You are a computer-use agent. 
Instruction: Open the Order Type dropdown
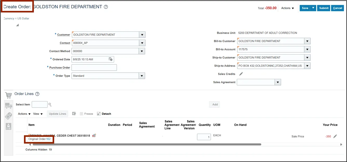click(142, 76)
